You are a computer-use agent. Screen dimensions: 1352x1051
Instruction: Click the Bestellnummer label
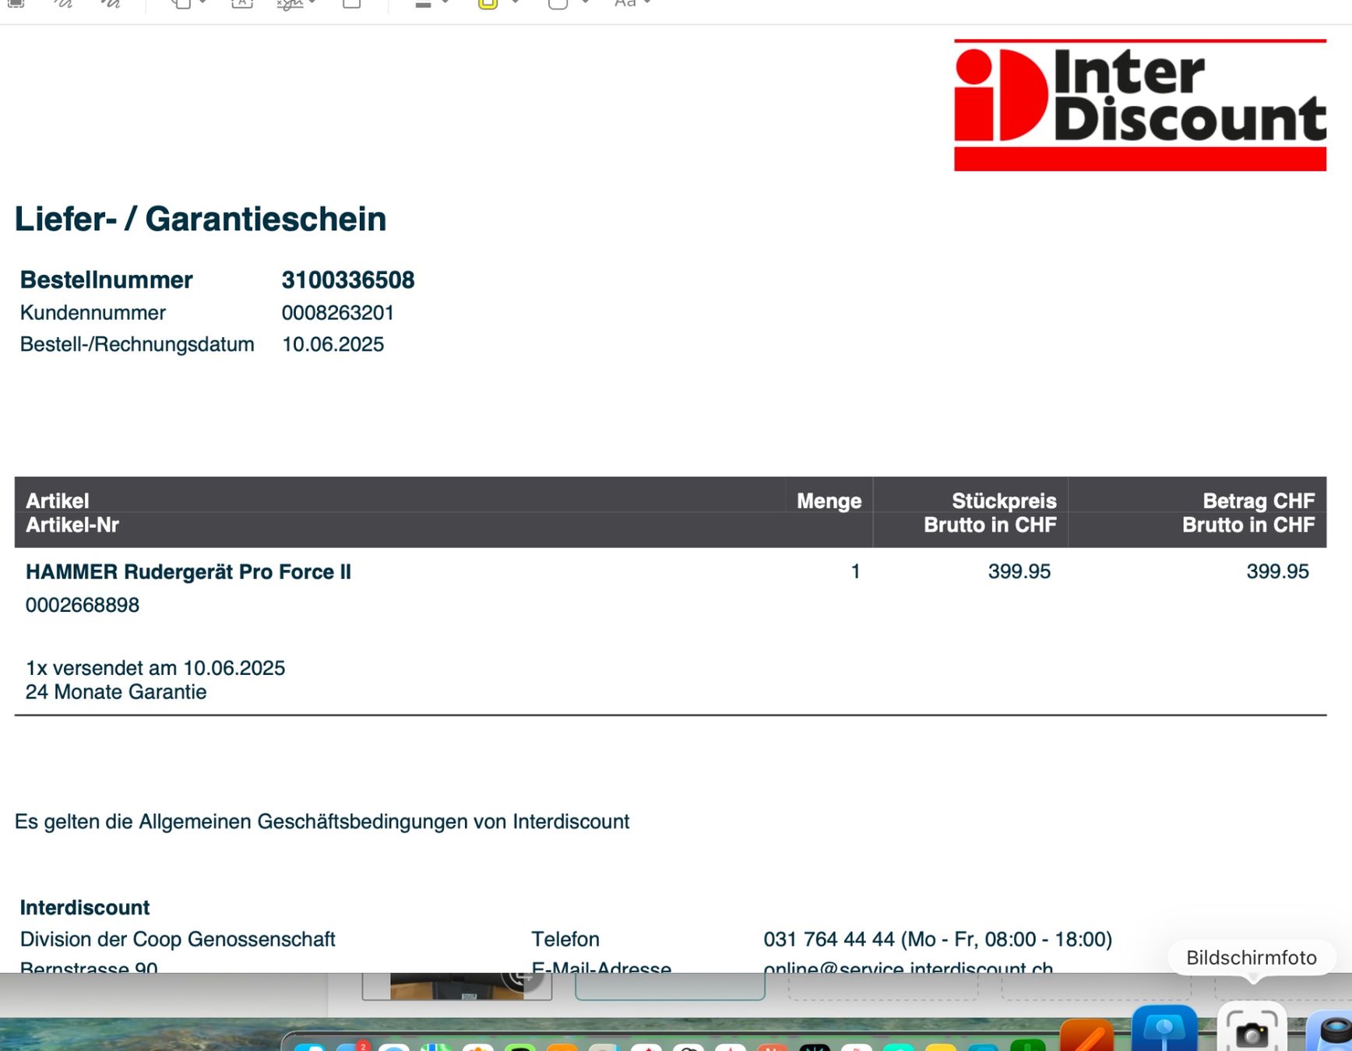(106, 279)
